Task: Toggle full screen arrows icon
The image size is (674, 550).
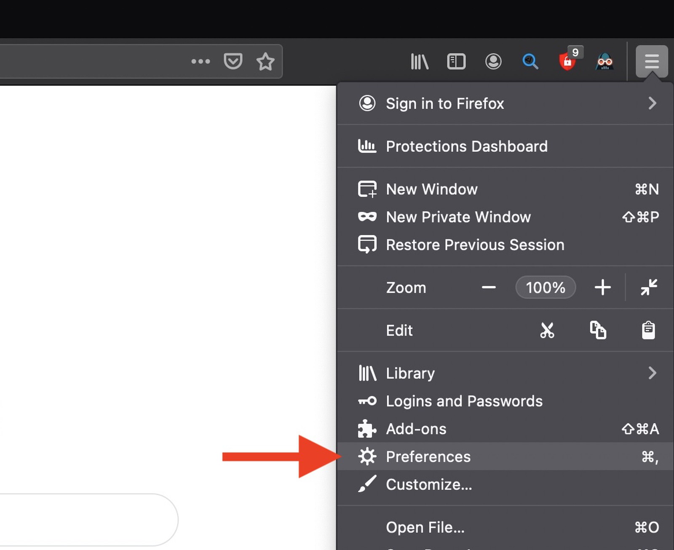Action: click(x=649, y=287)
